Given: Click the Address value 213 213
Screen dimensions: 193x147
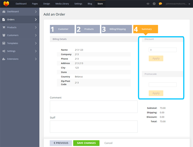Looking at the screenshot, I should click(x=79, y=63).
